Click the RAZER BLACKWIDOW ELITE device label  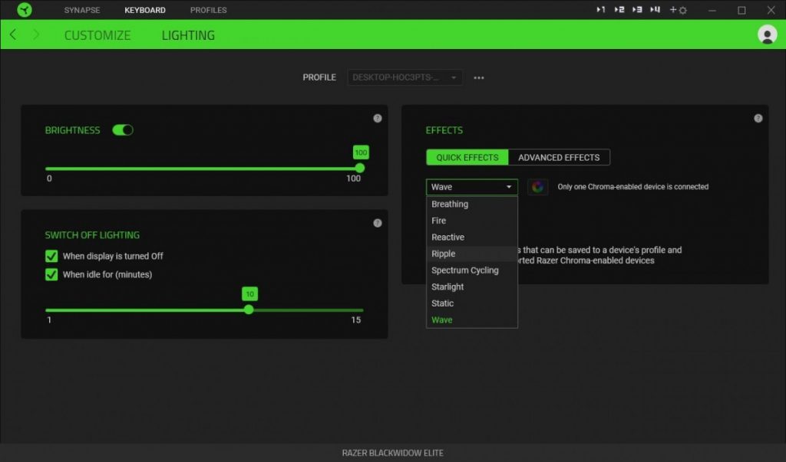point(392,453)
